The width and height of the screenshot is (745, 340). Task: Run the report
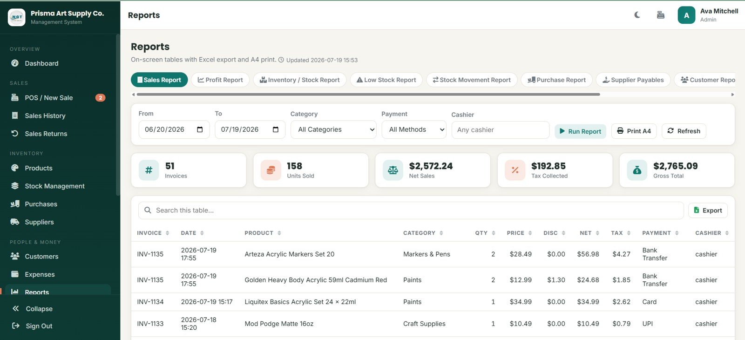pos(580,131)
